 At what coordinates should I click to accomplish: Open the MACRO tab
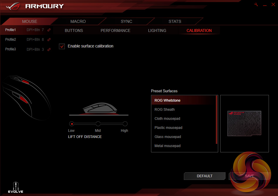click(78, 21)
